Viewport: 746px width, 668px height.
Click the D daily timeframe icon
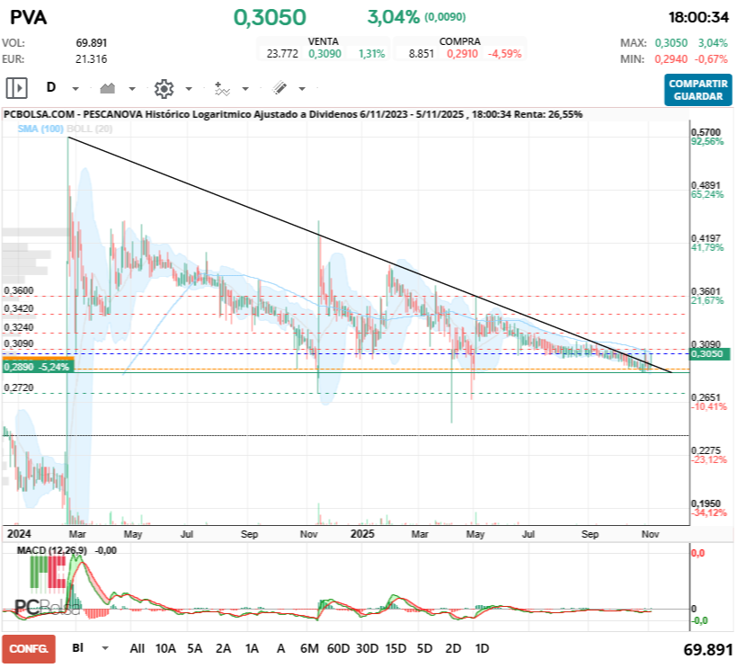(51, 87)
